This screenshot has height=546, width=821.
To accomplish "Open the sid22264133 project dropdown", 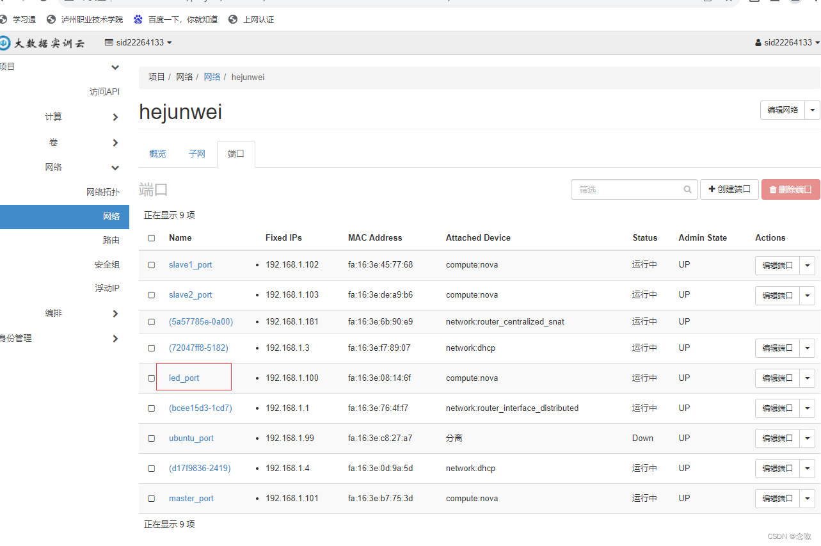I will (138, 43).
